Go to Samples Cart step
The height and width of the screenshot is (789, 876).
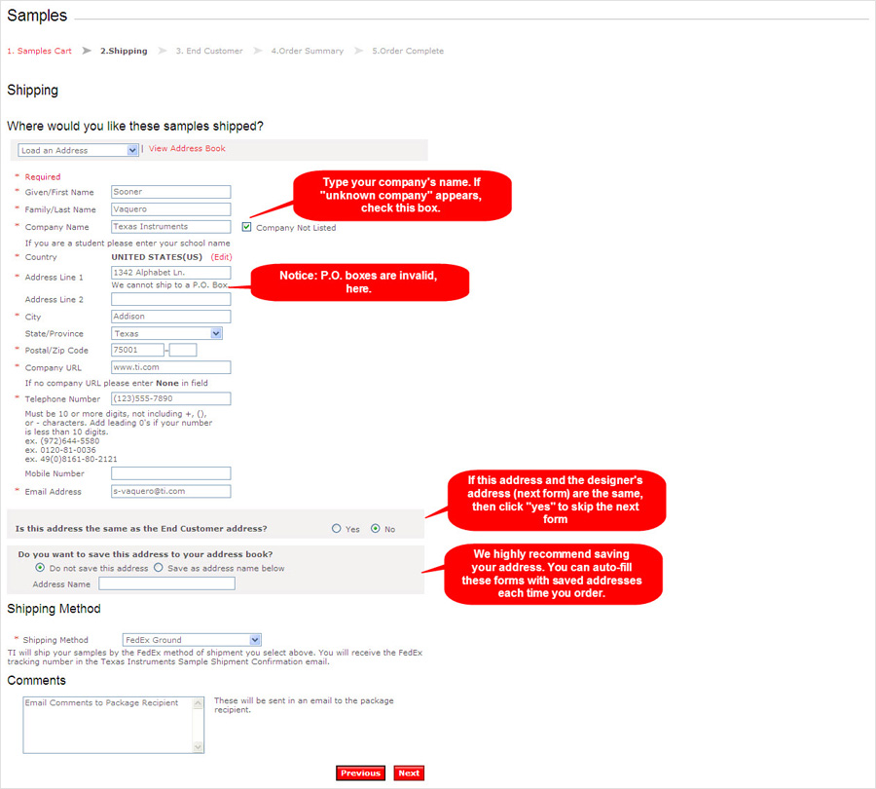(40, 51)
